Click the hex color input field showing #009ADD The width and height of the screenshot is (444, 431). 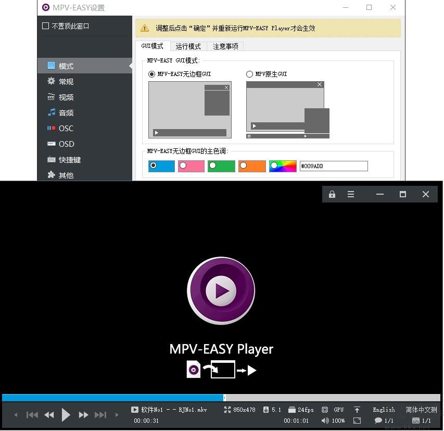coord(333,166)
